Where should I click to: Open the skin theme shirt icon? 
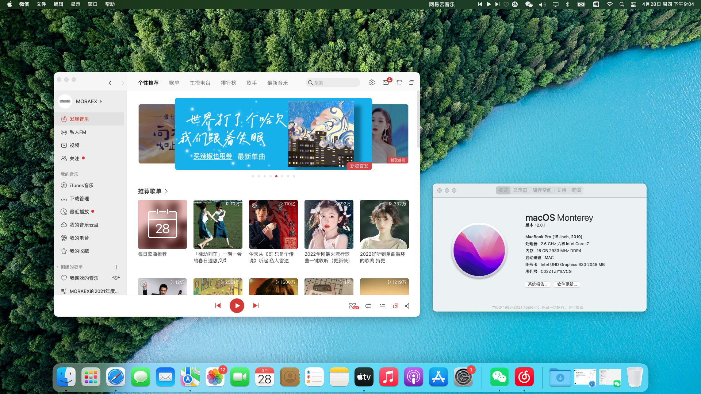399,82
